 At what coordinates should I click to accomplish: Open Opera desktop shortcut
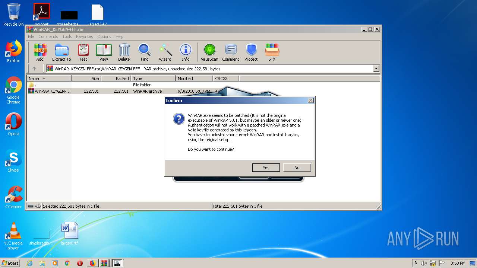(13, 124)
